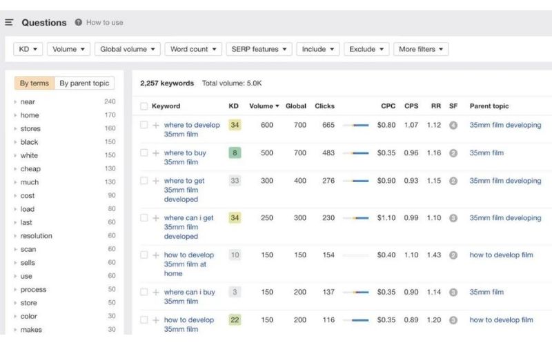Toggle the select-all Keyword header checkbox
This screenshot has width=552, height=345.
click(144, 106)
